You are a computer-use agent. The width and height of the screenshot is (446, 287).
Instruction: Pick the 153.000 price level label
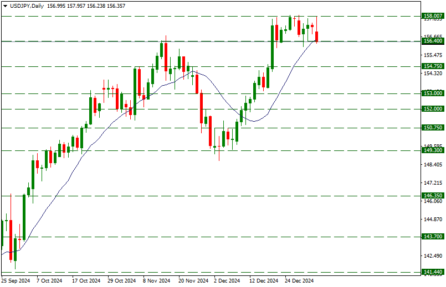tap(432, 93)
